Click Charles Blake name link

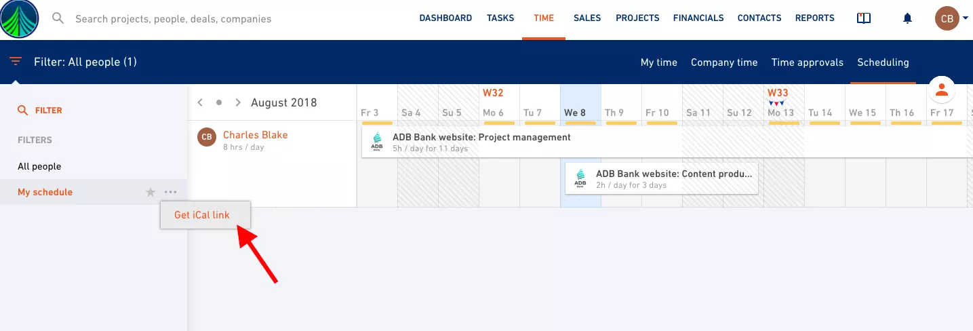[256, 135]
